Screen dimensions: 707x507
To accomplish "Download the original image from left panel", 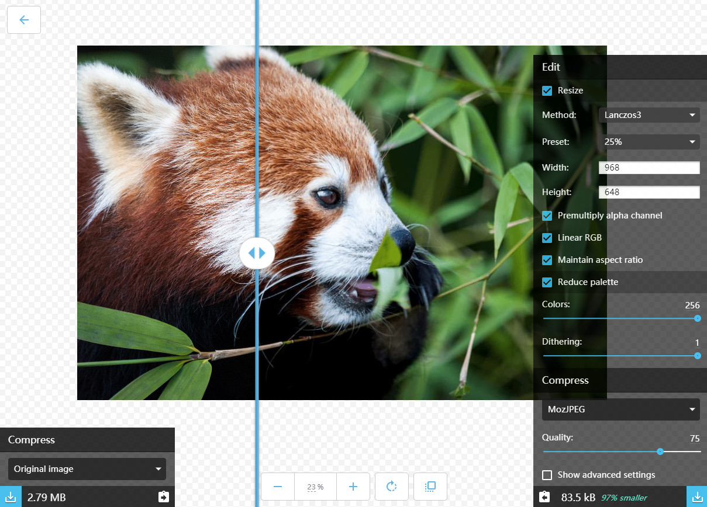I will pyautogui.click(x=11, y=496).
